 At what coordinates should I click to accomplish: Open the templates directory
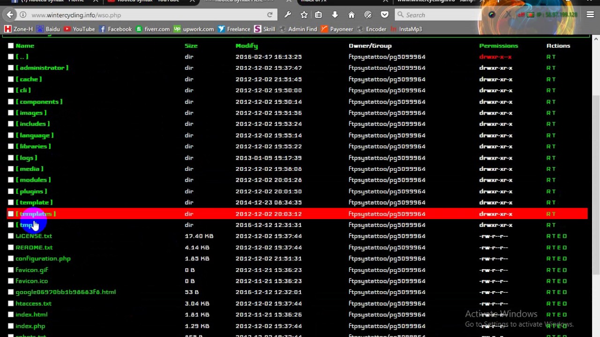36,214
